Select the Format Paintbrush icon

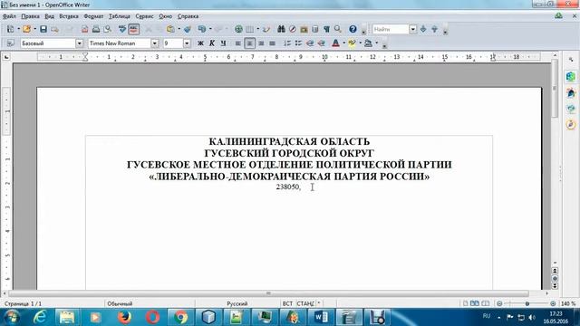tap(188, 29)
